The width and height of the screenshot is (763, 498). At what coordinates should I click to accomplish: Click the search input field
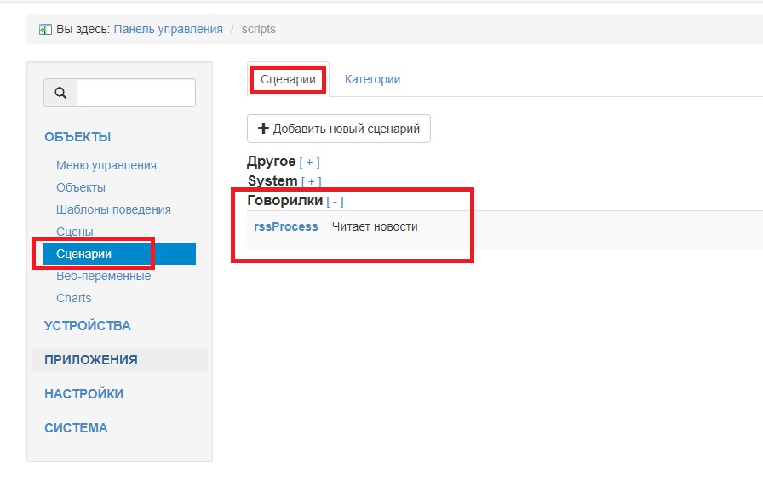[136, 92]
